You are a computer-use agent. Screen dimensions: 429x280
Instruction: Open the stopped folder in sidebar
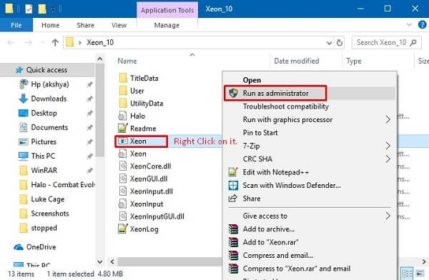(x=44, y=228)
